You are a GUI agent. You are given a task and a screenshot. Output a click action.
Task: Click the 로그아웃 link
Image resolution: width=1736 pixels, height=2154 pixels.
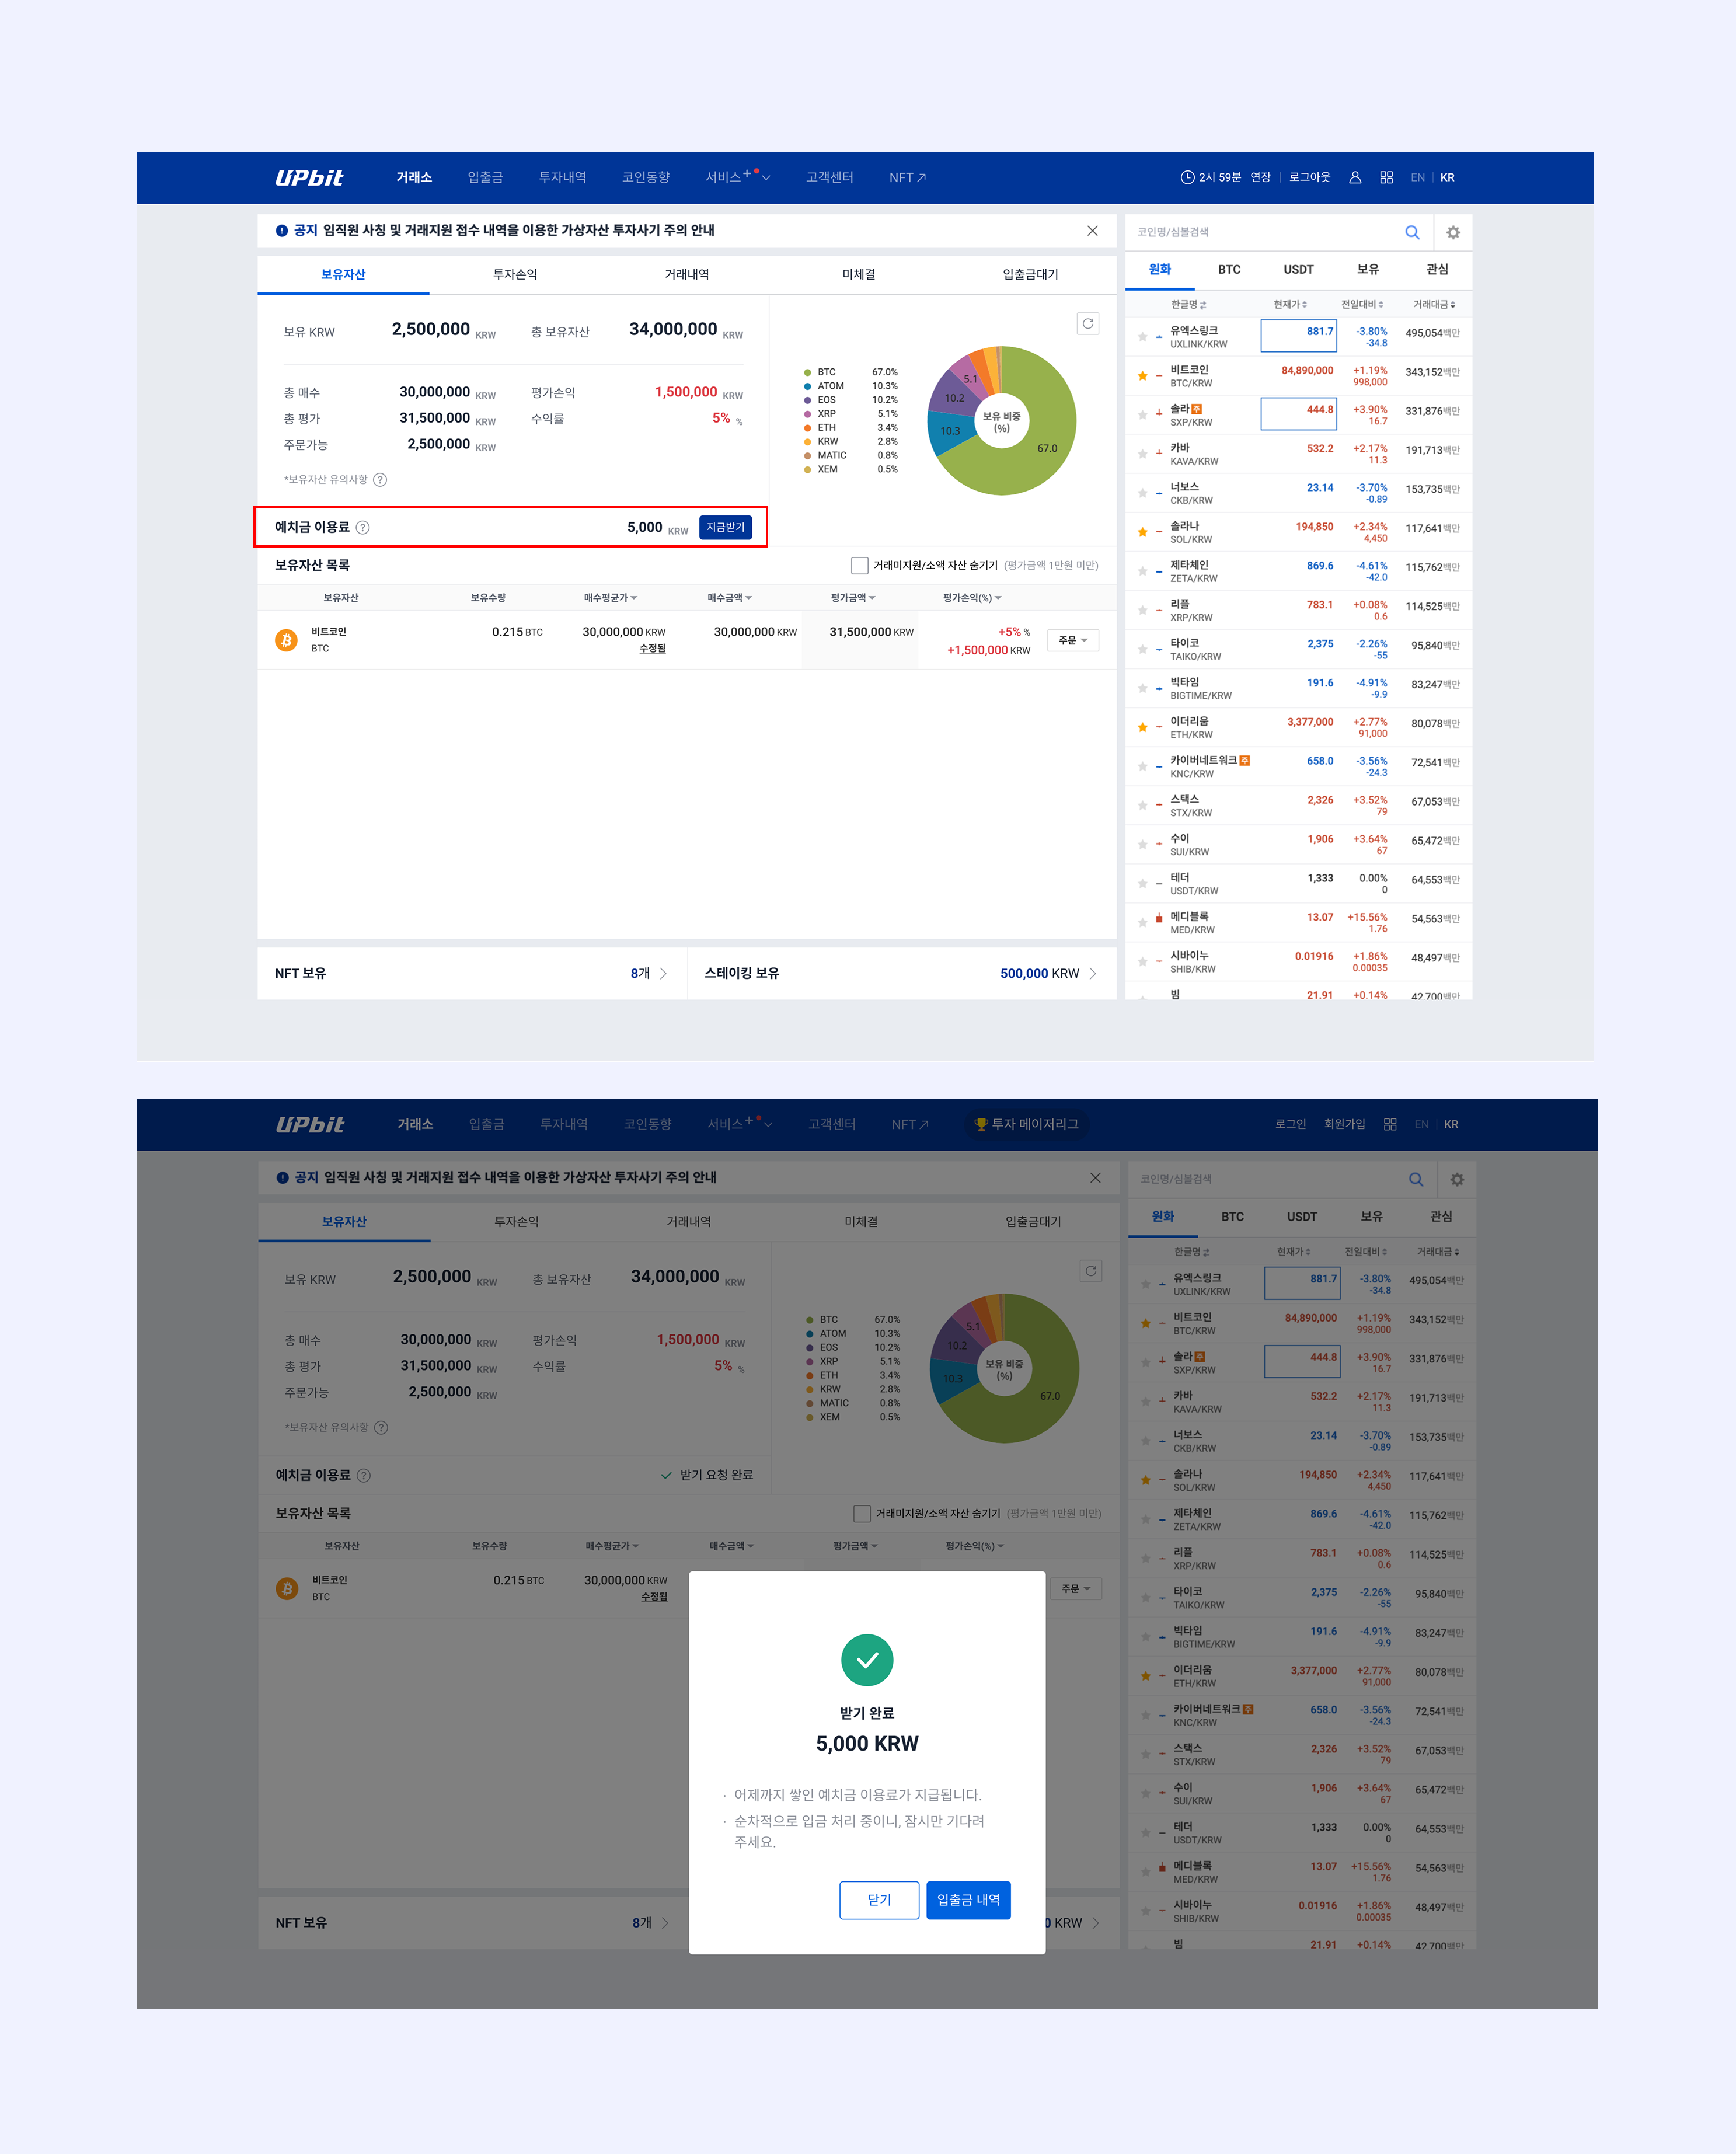[1309, 177]
